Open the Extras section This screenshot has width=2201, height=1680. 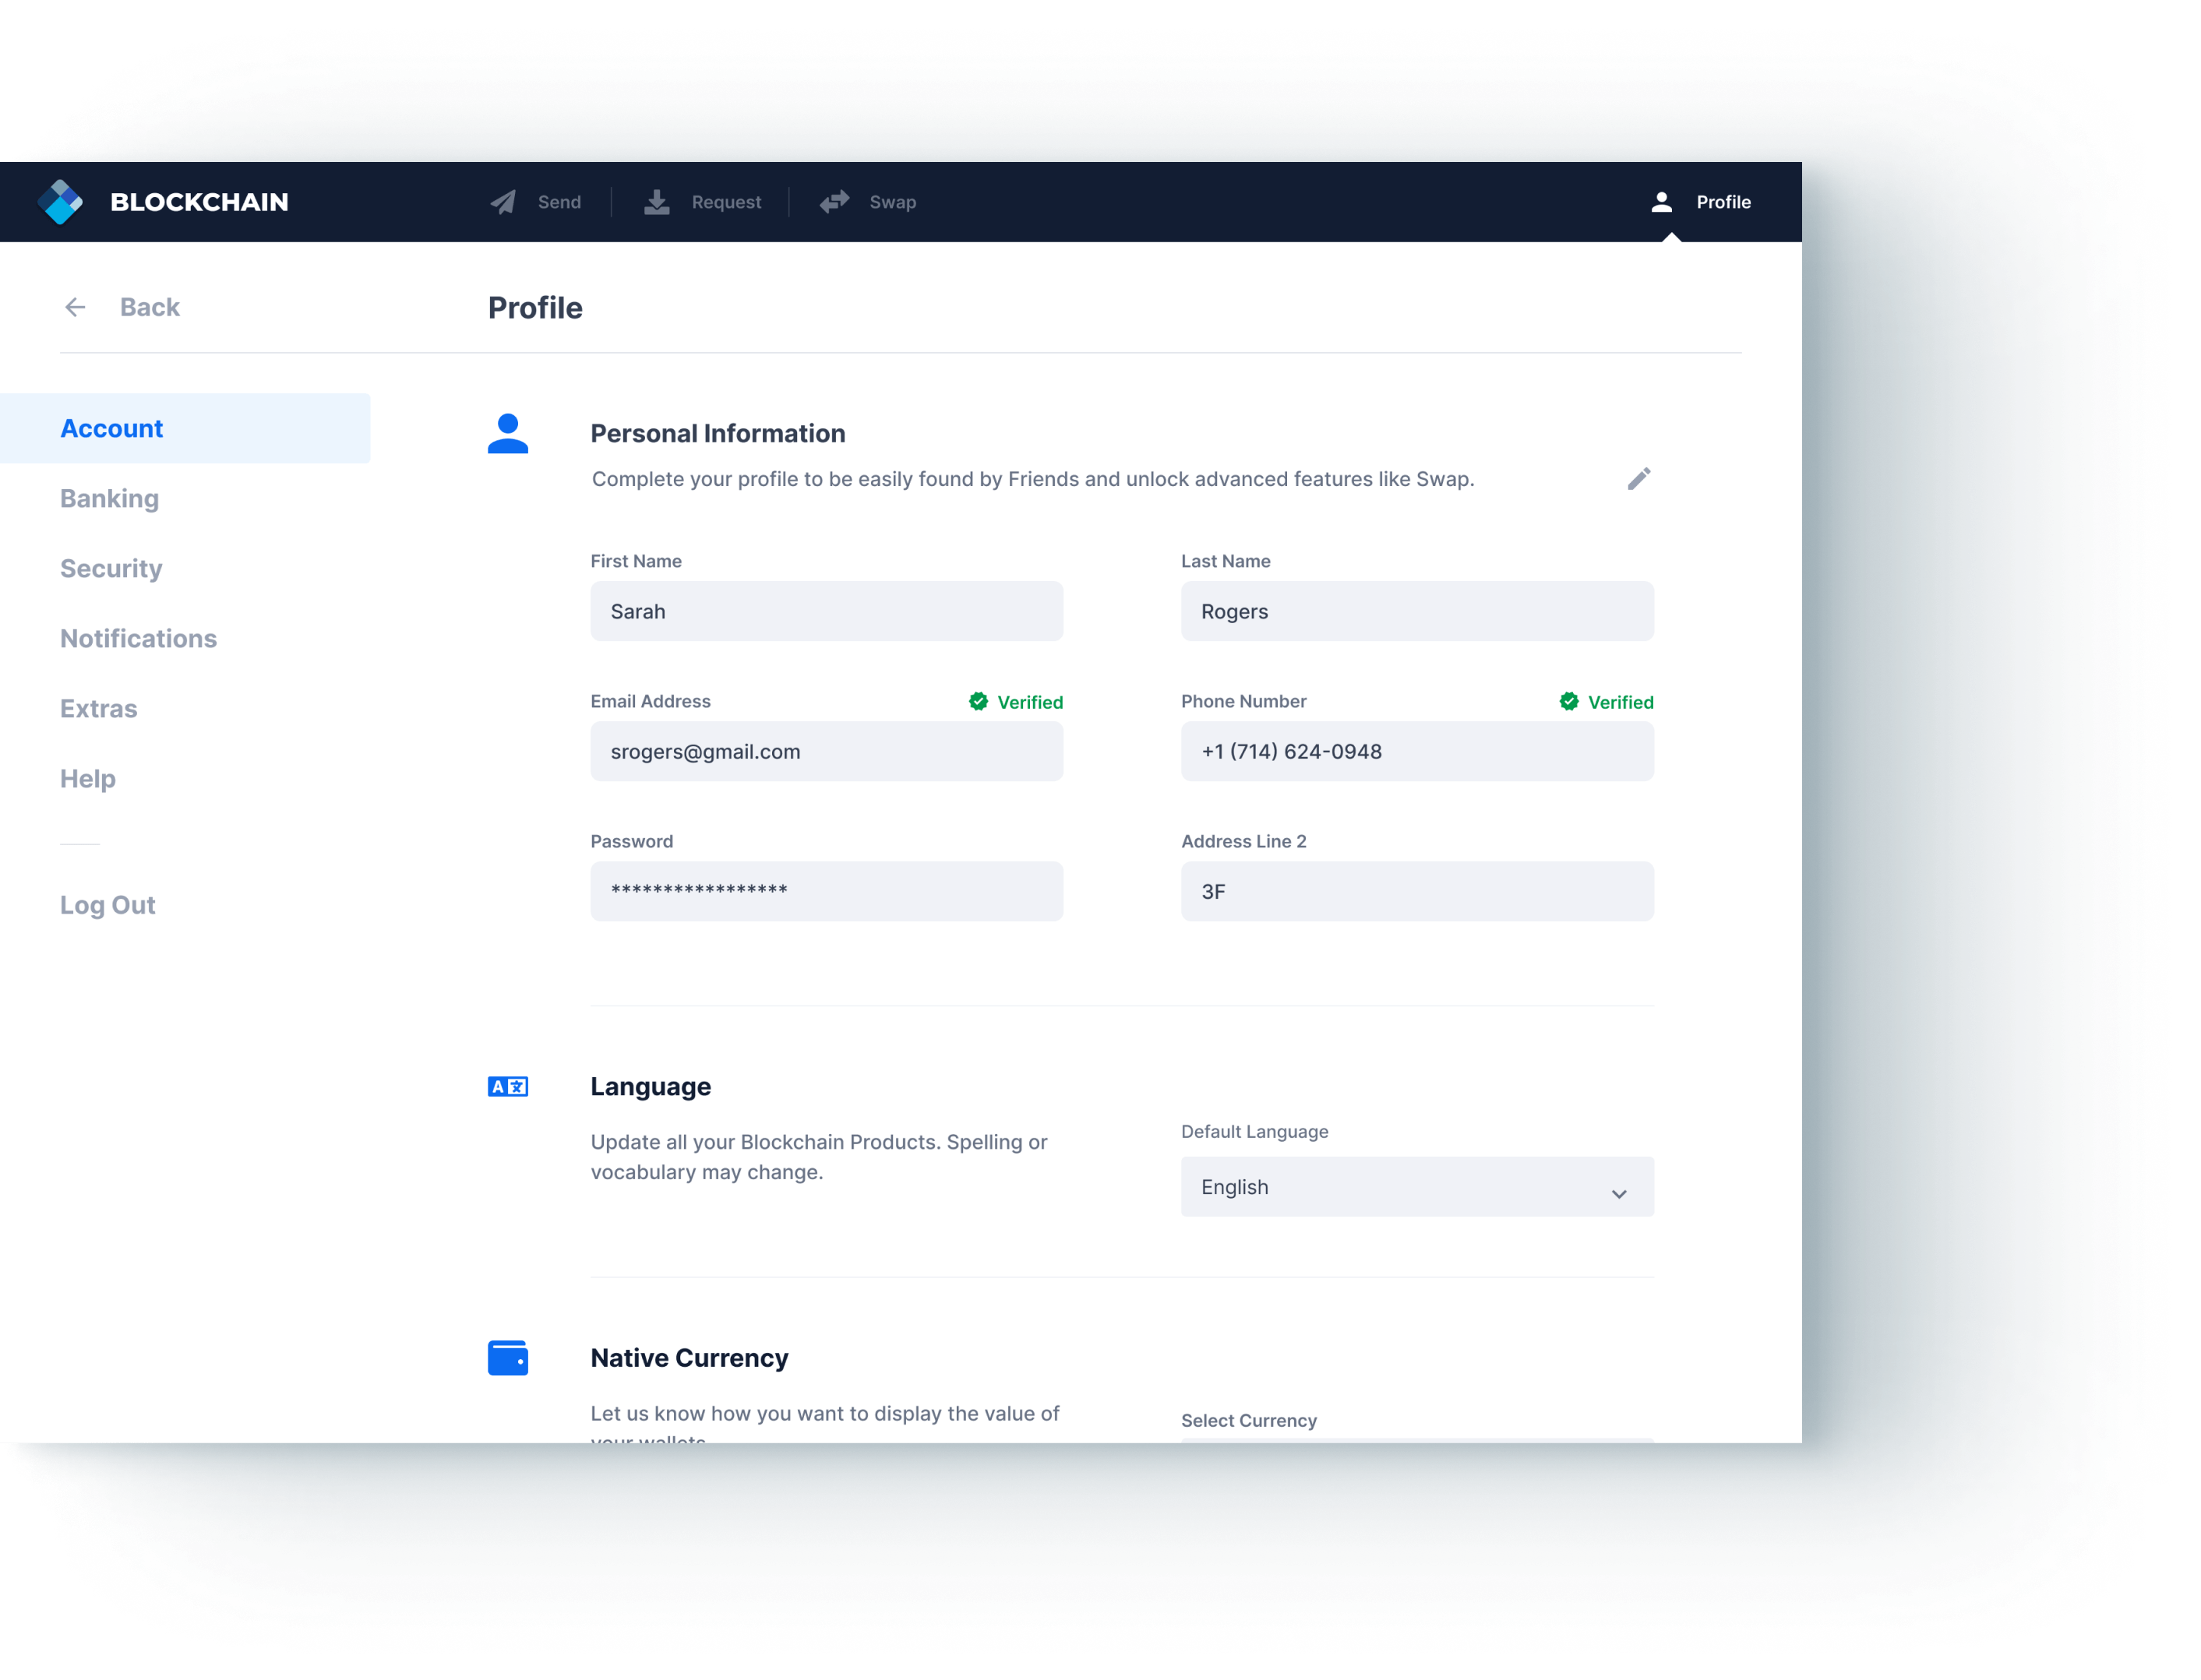(98, 708)
